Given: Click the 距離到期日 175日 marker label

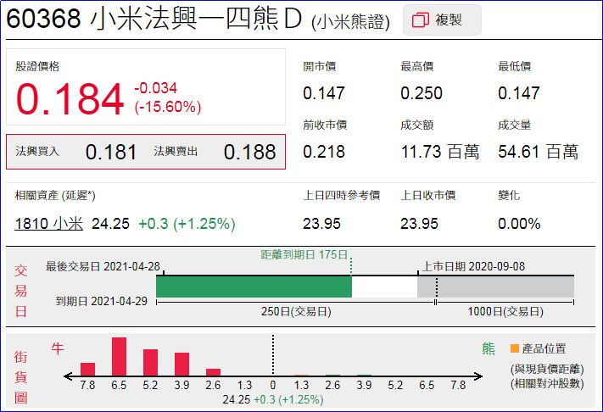Looking at the screenshot, I should [304, 254].
